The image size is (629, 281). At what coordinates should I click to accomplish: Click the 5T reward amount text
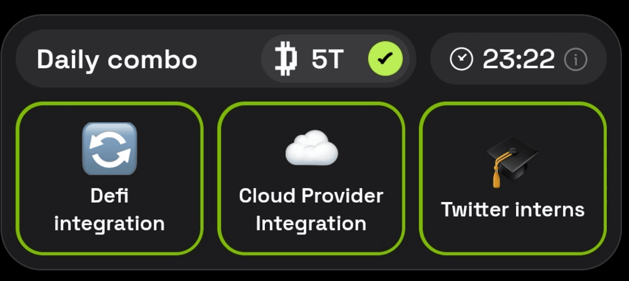(327, 59)
